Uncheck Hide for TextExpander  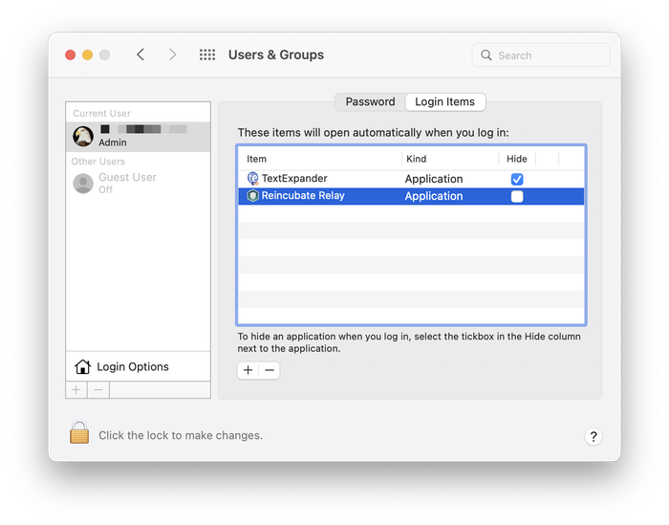[x=517, y=179]
